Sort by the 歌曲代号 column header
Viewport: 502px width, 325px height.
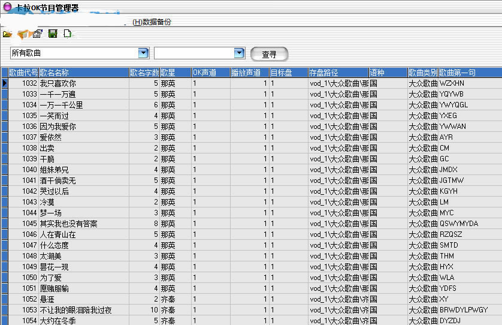click(x=23, y=73)
